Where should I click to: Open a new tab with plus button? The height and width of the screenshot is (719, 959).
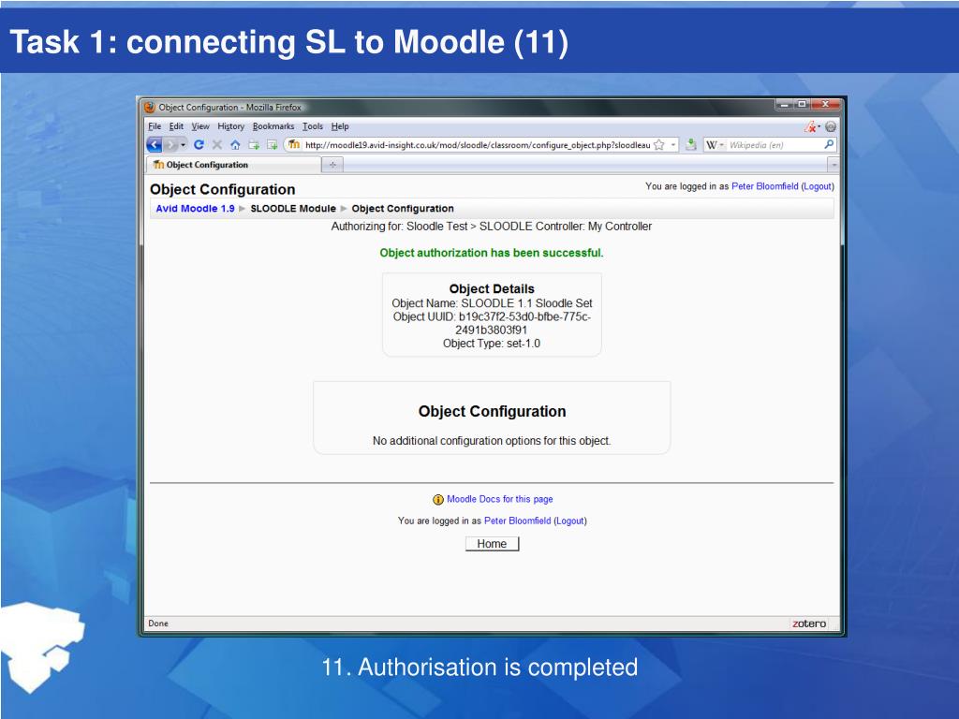pyautogui.click(x=332, y=165)
